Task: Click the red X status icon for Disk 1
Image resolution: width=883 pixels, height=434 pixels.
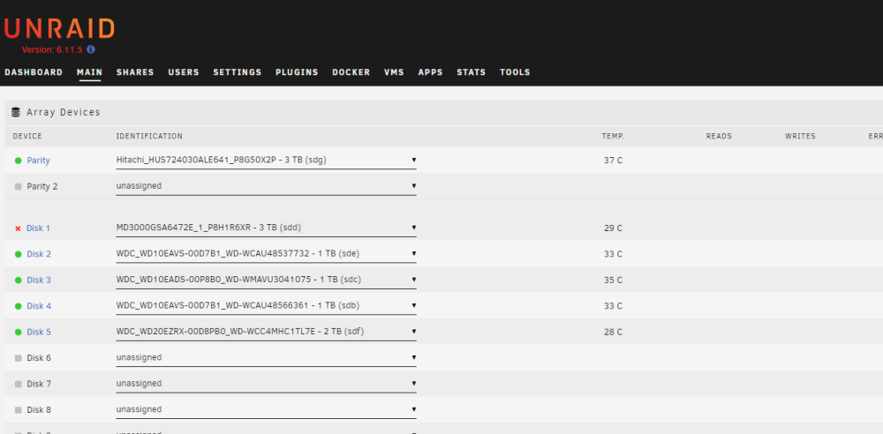Action: (18, 228)
